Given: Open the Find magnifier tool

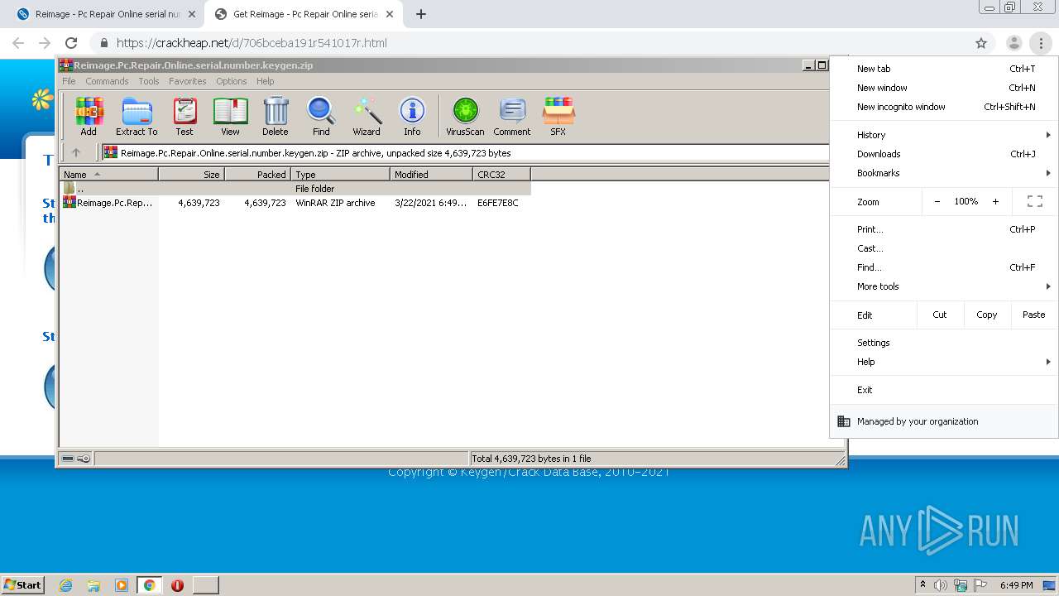Looking at the screenshot, I should coord(321,116).
